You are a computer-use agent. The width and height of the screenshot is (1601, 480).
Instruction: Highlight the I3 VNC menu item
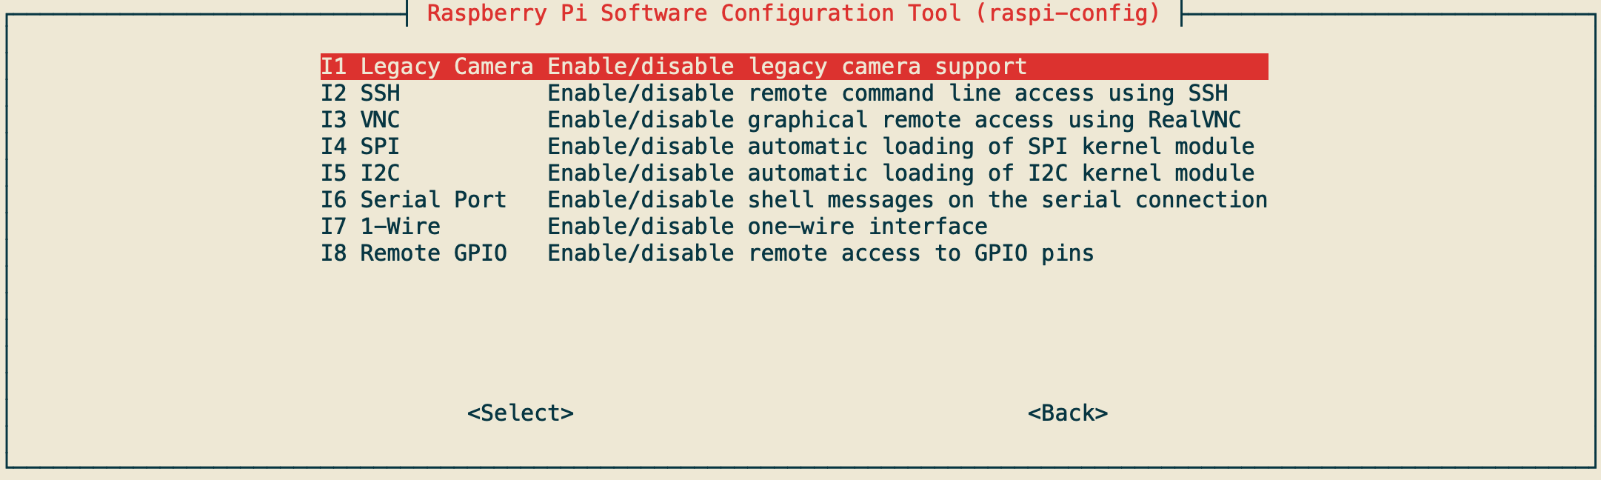(x=794, y=120)
